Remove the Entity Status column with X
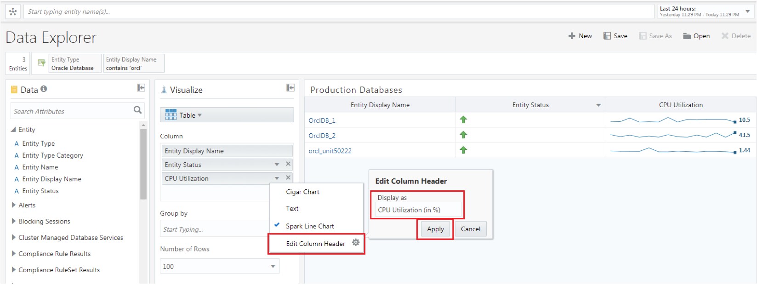The width and height of the screenshot is (757, 285). (288, 164)
